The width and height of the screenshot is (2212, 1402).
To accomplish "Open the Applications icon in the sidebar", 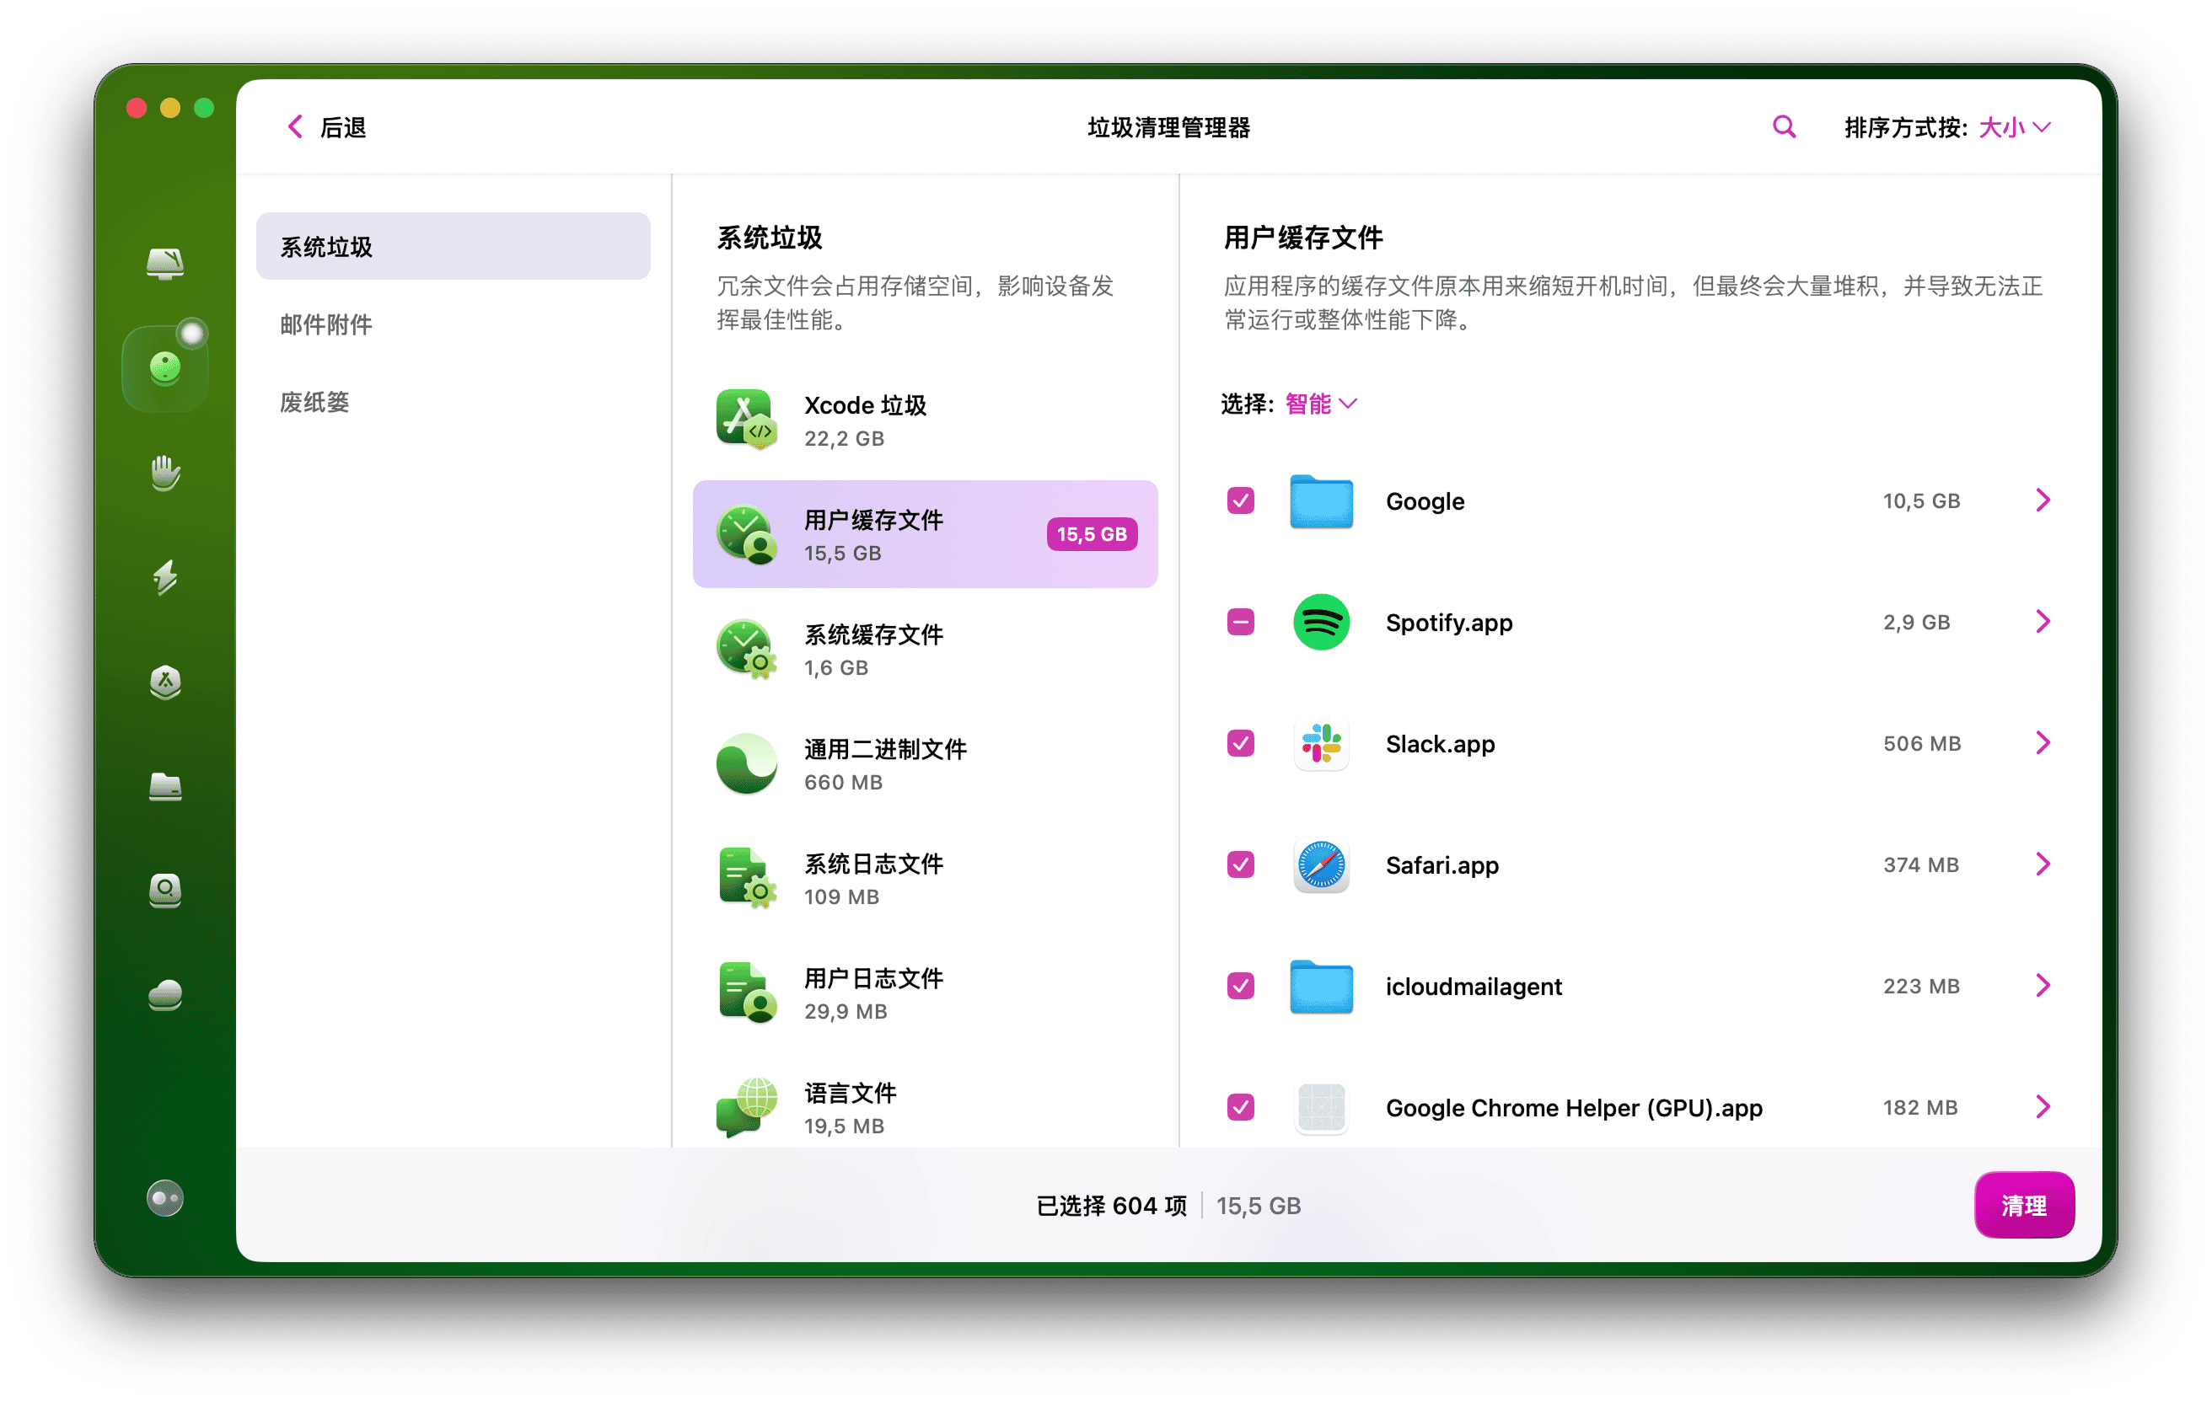I will [x=165, y=683].
